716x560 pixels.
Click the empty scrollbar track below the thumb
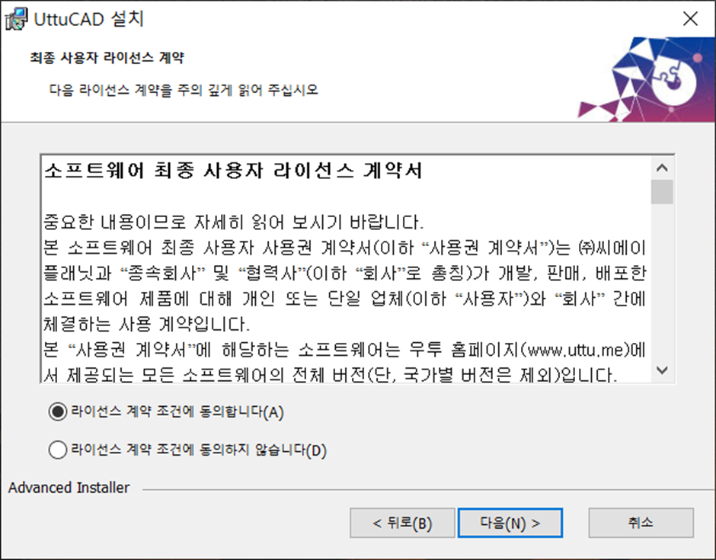(662, 282)
